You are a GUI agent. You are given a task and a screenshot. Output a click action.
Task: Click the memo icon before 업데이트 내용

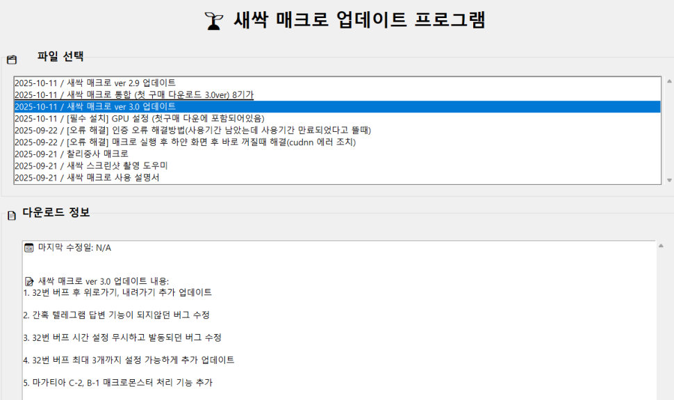click(x=29, y=281)
